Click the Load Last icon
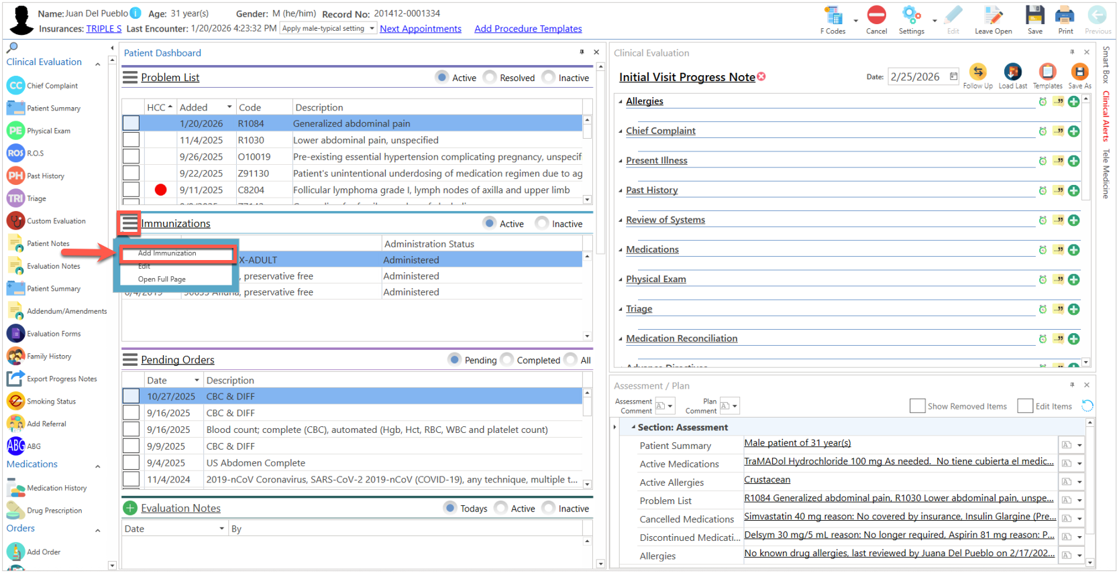This screenshot has height=573, width=1119. point(1012,72)
